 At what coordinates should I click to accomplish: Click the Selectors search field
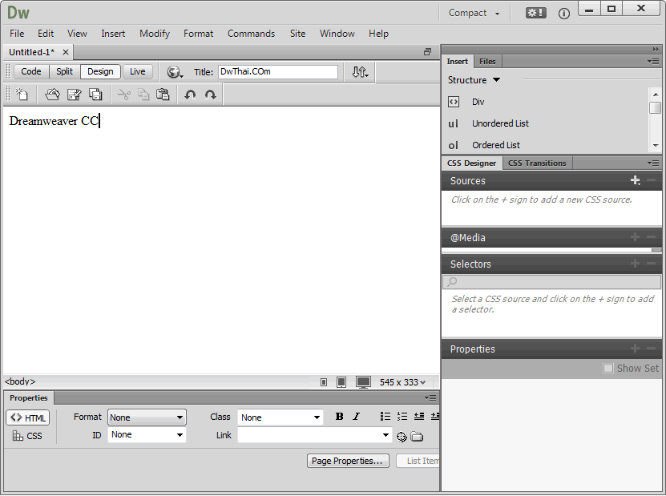pos(551,281)
